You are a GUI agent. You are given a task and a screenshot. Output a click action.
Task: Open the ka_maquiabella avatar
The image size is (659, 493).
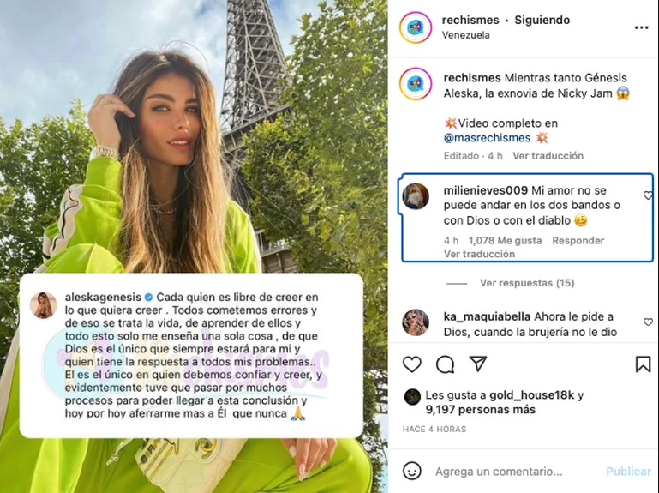pyautogui.click(x=416, y=322)
